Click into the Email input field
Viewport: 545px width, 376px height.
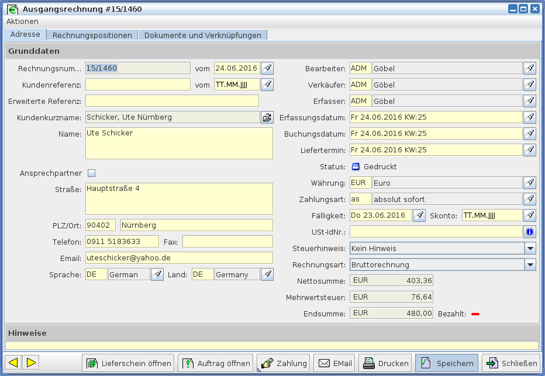[178, 257]
